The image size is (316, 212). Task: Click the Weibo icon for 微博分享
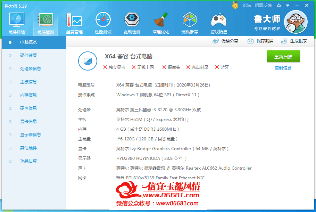pyautogui.click(x=215, y=41)
